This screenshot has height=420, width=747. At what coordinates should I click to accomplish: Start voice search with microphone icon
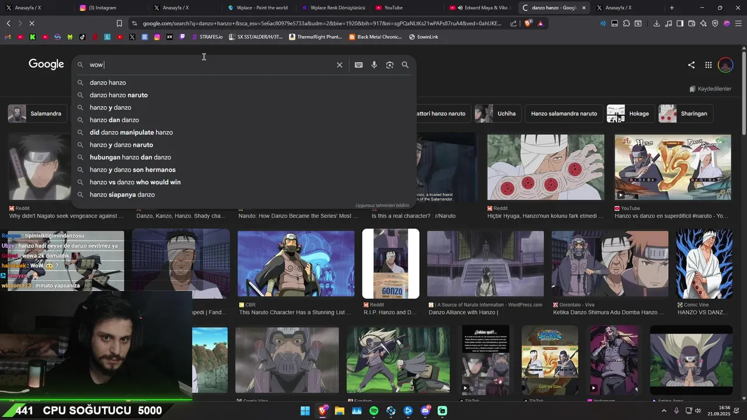point(374,65)
